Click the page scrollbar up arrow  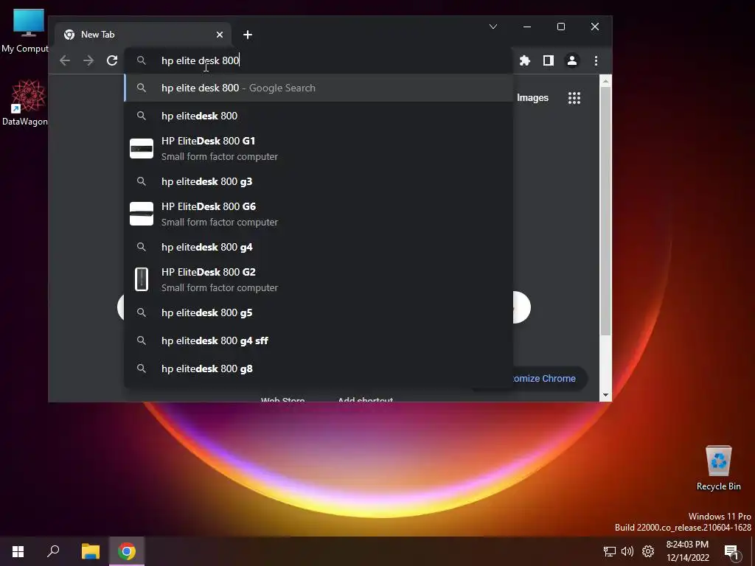click(606, 81)
